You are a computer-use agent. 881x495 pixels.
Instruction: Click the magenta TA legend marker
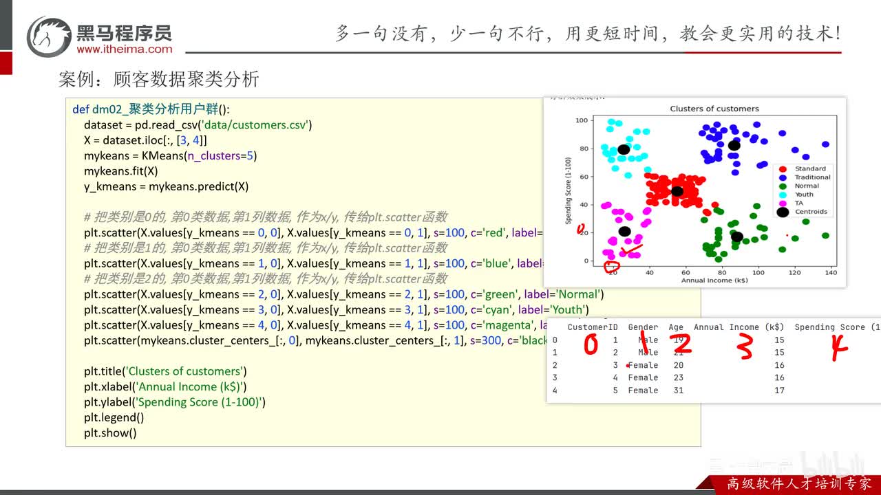coord(782,203)
